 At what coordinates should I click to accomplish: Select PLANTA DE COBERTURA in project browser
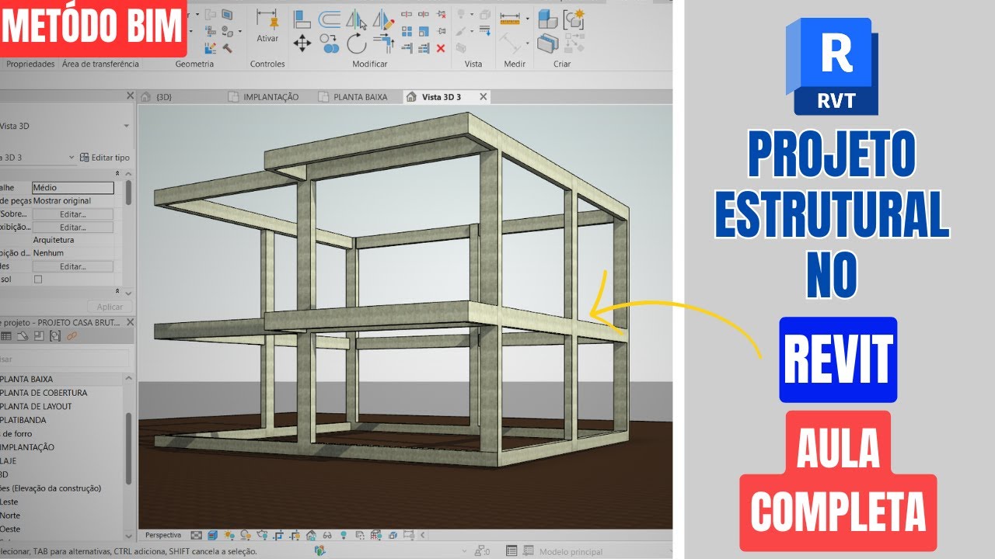(44, 393)
